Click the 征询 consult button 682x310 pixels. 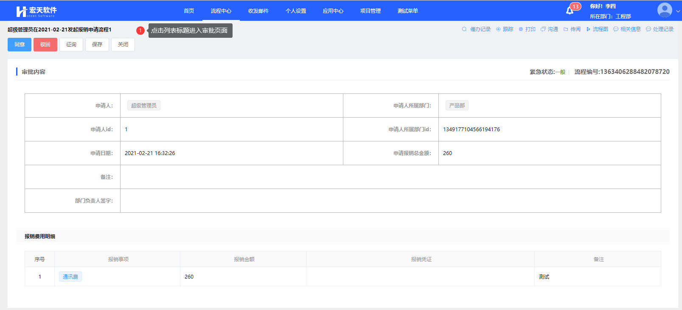pos(71,45)
